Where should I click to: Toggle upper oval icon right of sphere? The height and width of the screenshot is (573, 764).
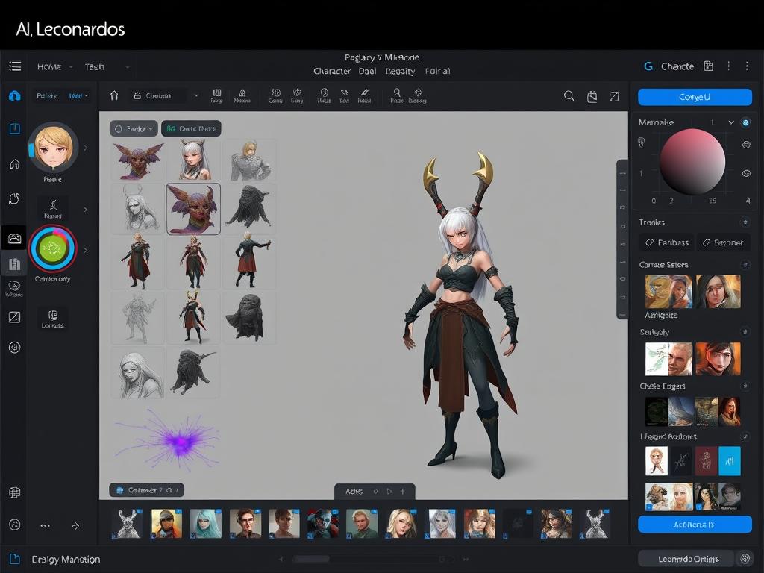tap(746, 145)
